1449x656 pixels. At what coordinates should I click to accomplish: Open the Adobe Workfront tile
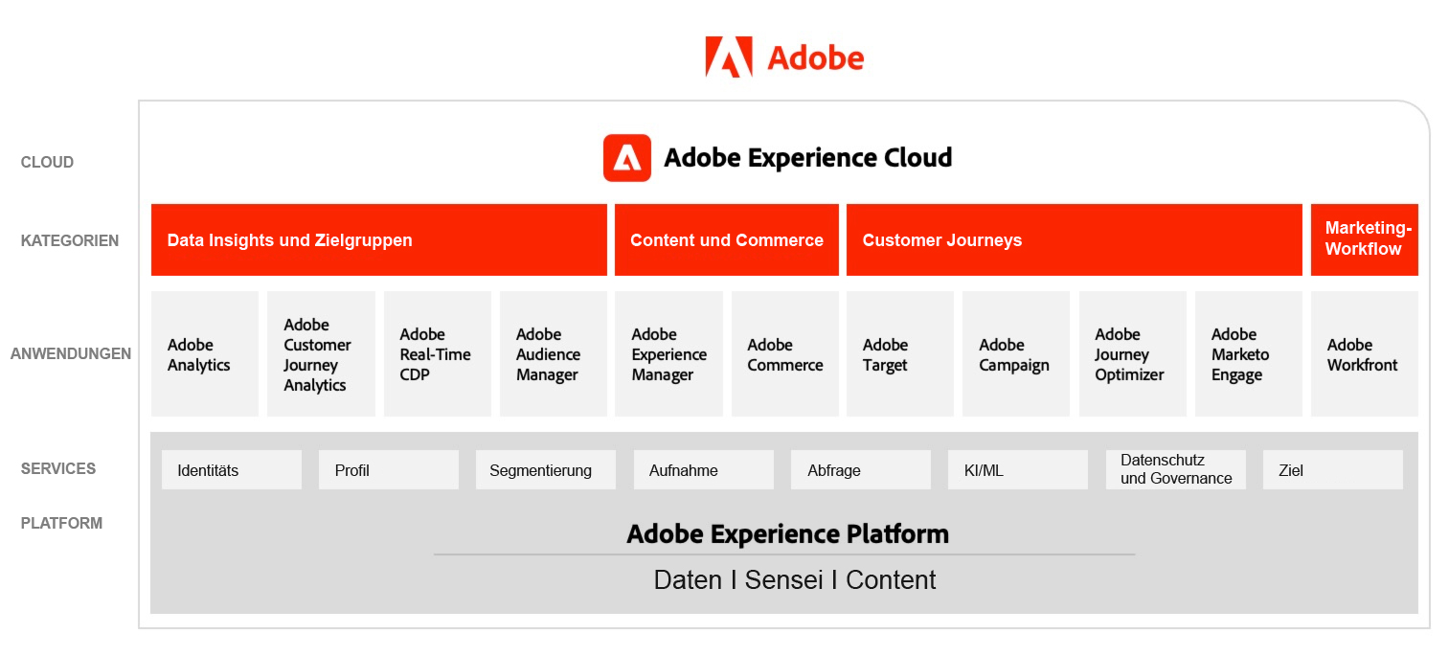pyautogui.click(x=1365, y=354)
